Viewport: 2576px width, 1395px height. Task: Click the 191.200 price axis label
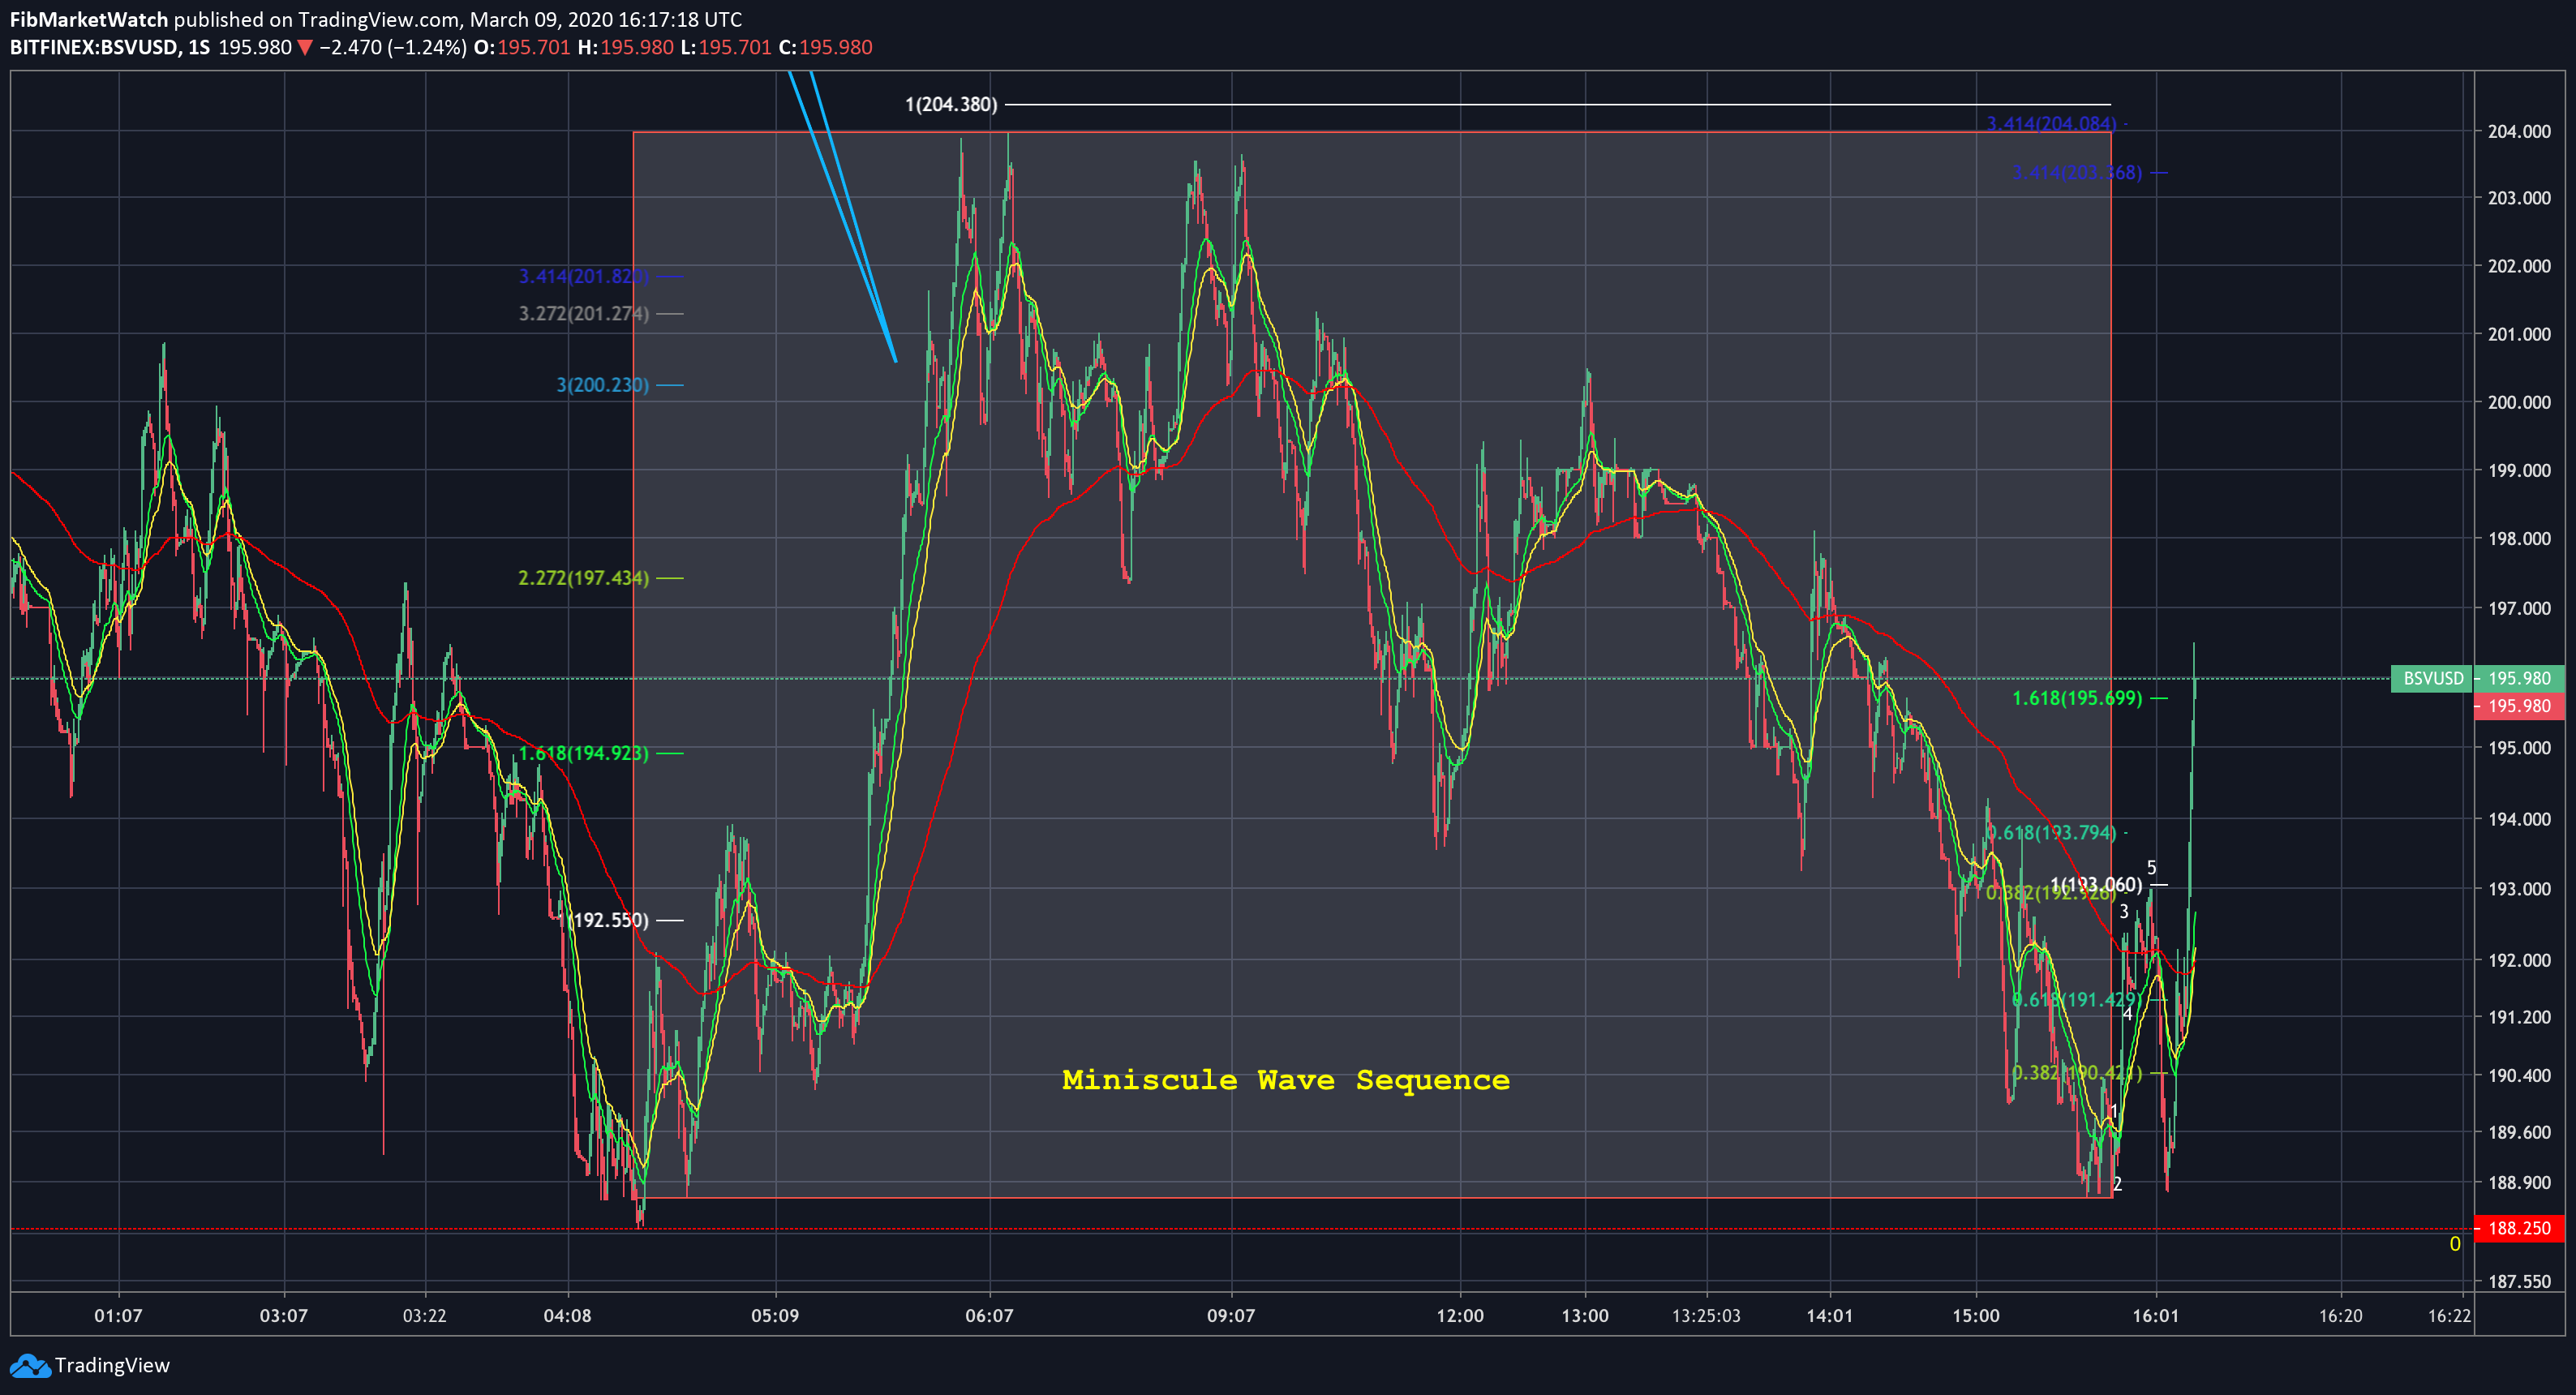click(x=2519, y=1017)
